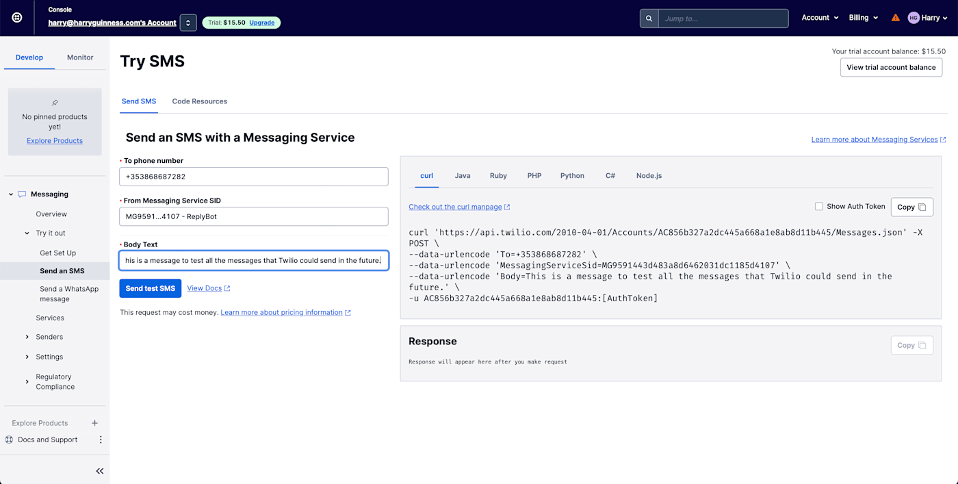The image size is (958, 484).
Task: Click the Body Text field
Action: point(254,261)
